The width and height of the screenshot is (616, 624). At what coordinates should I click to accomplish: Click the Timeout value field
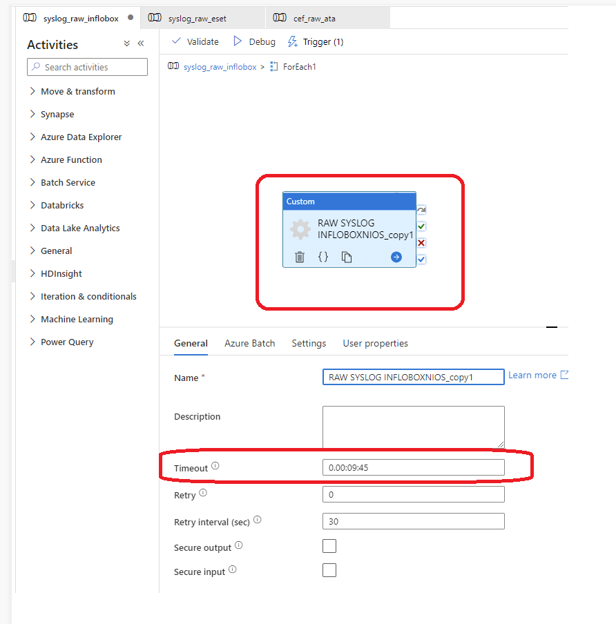(414, 467)
